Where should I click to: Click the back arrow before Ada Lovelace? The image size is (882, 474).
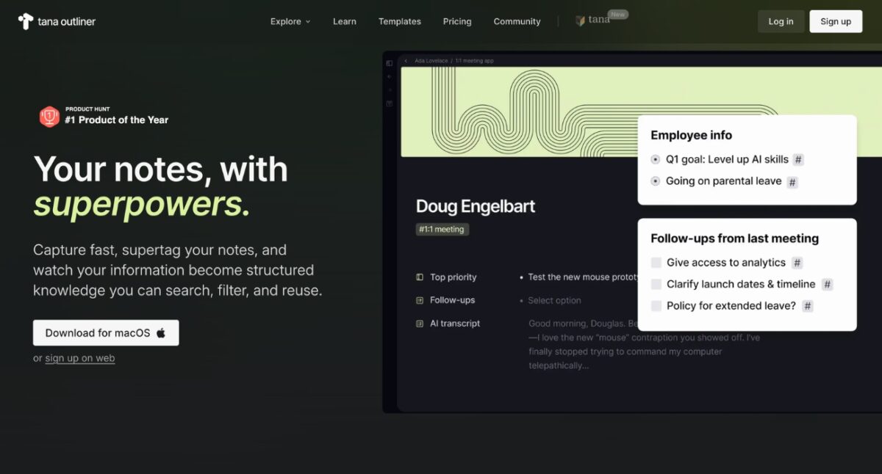pyautogui.click(x=406, y=61)
